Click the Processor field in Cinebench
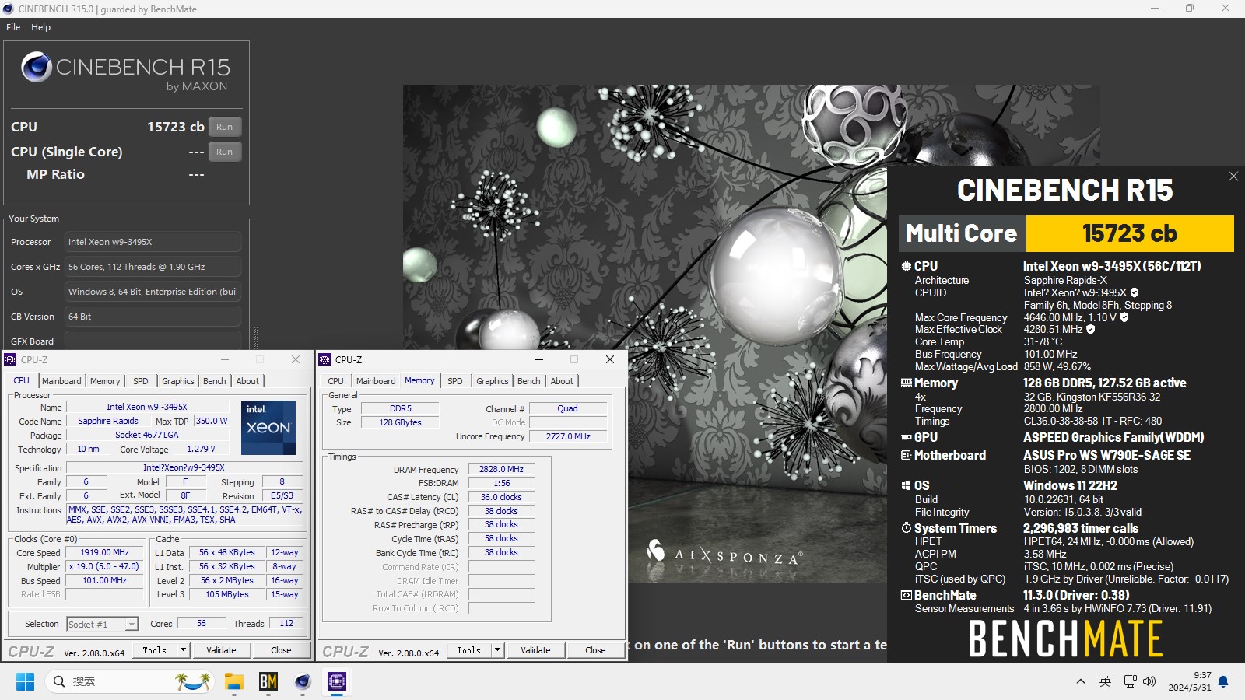The image size is (1245, 700). [153, 242]
